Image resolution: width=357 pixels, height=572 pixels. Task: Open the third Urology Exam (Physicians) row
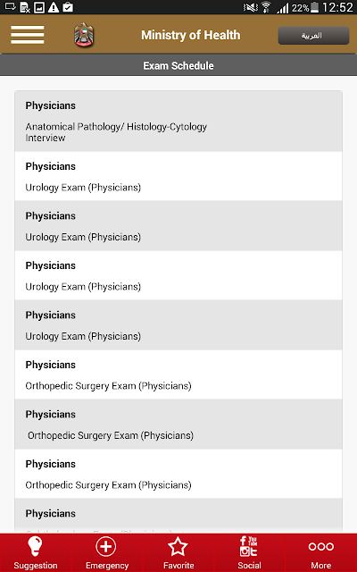(x=178, y=275)
